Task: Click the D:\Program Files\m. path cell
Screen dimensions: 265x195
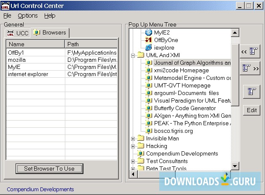Action: (92, 60)
